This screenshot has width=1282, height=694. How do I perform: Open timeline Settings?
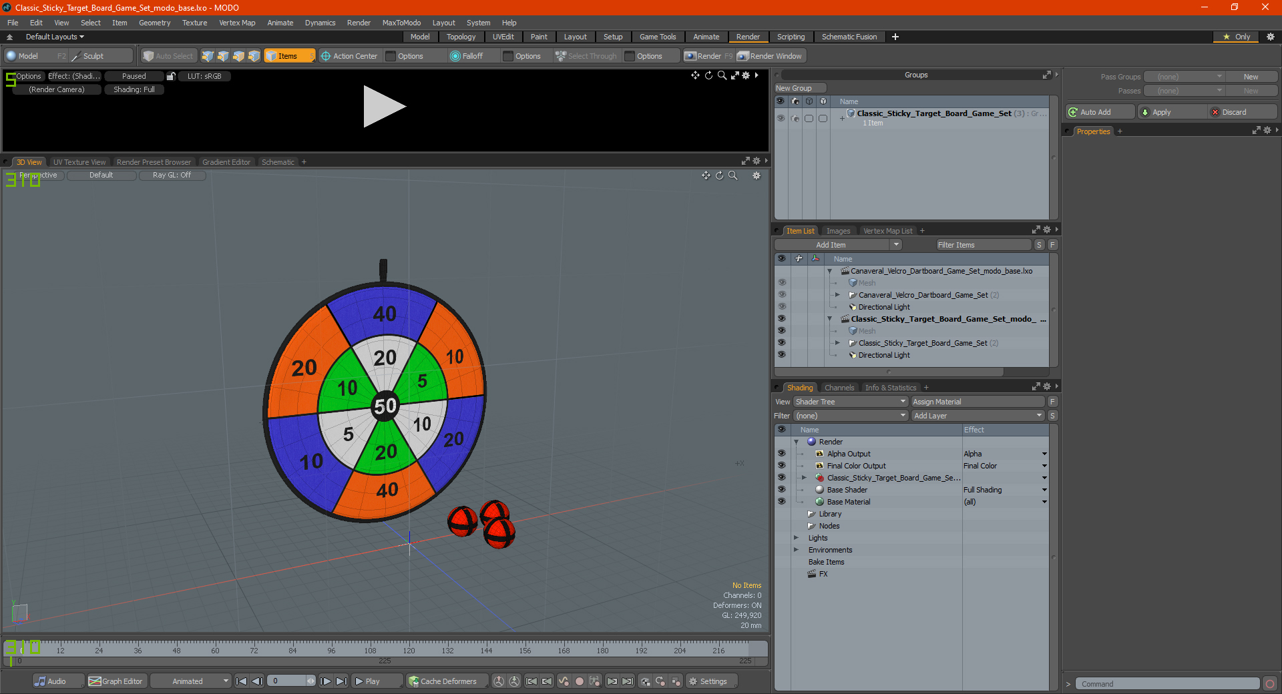(x=711, y=681)
